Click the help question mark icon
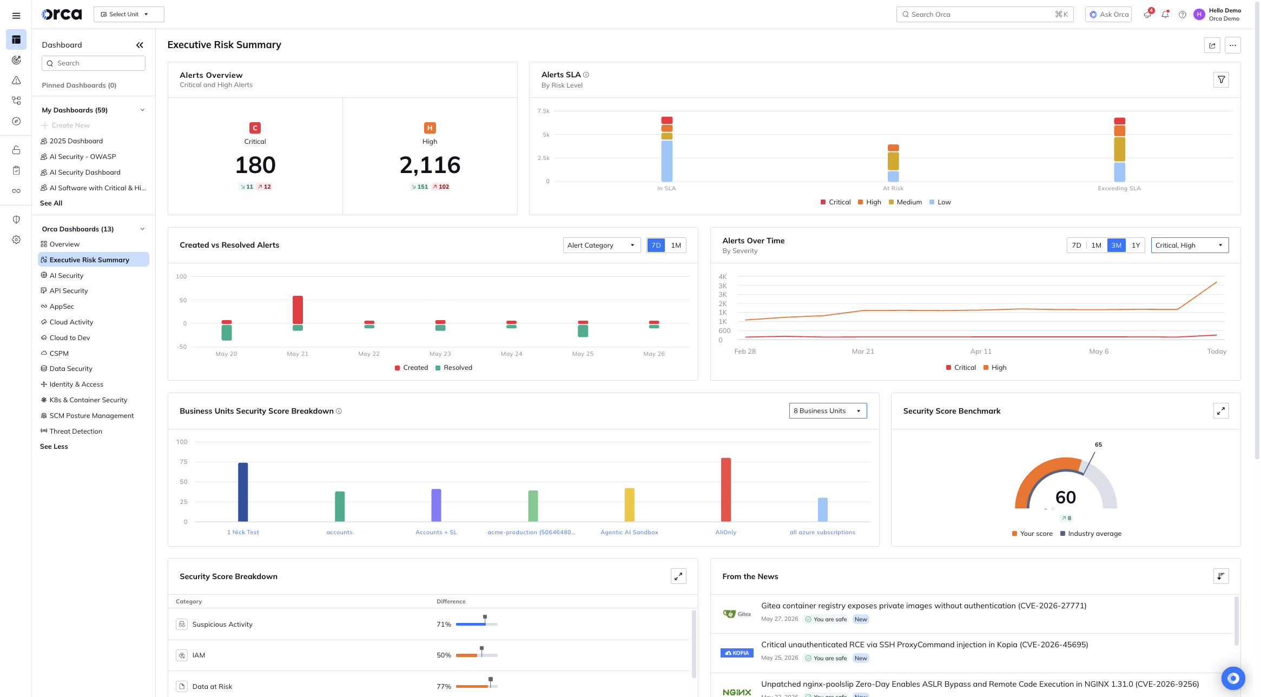The image size is (1261, 697). tap(1183, 15)
